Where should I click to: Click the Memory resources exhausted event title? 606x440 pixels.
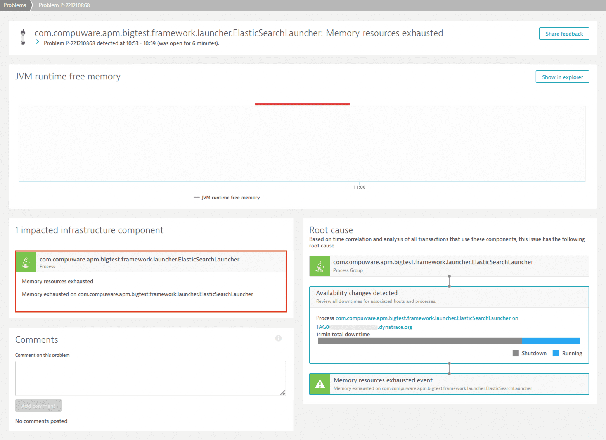tap(383, 380)
